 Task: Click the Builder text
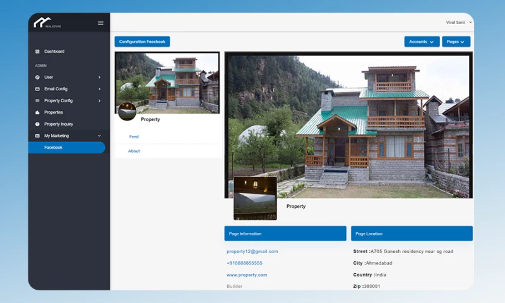234,286
